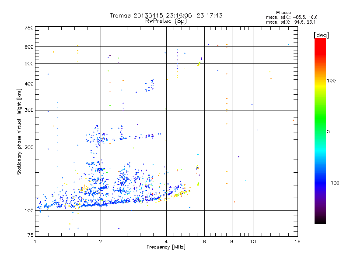
Task: Click the y-axis '300' tick label
Action: (x=29, y=110)
